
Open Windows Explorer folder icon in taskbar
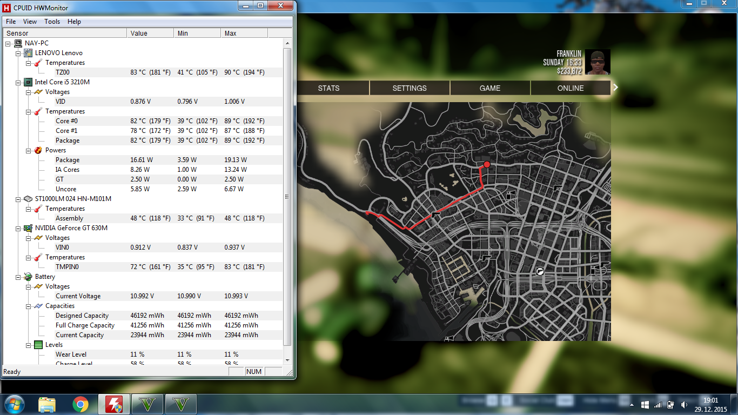pyautogui.click(x=47, y=404)
